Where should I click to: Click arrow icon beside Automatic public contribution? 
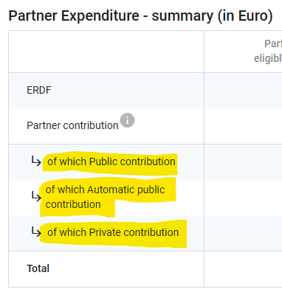36,197
